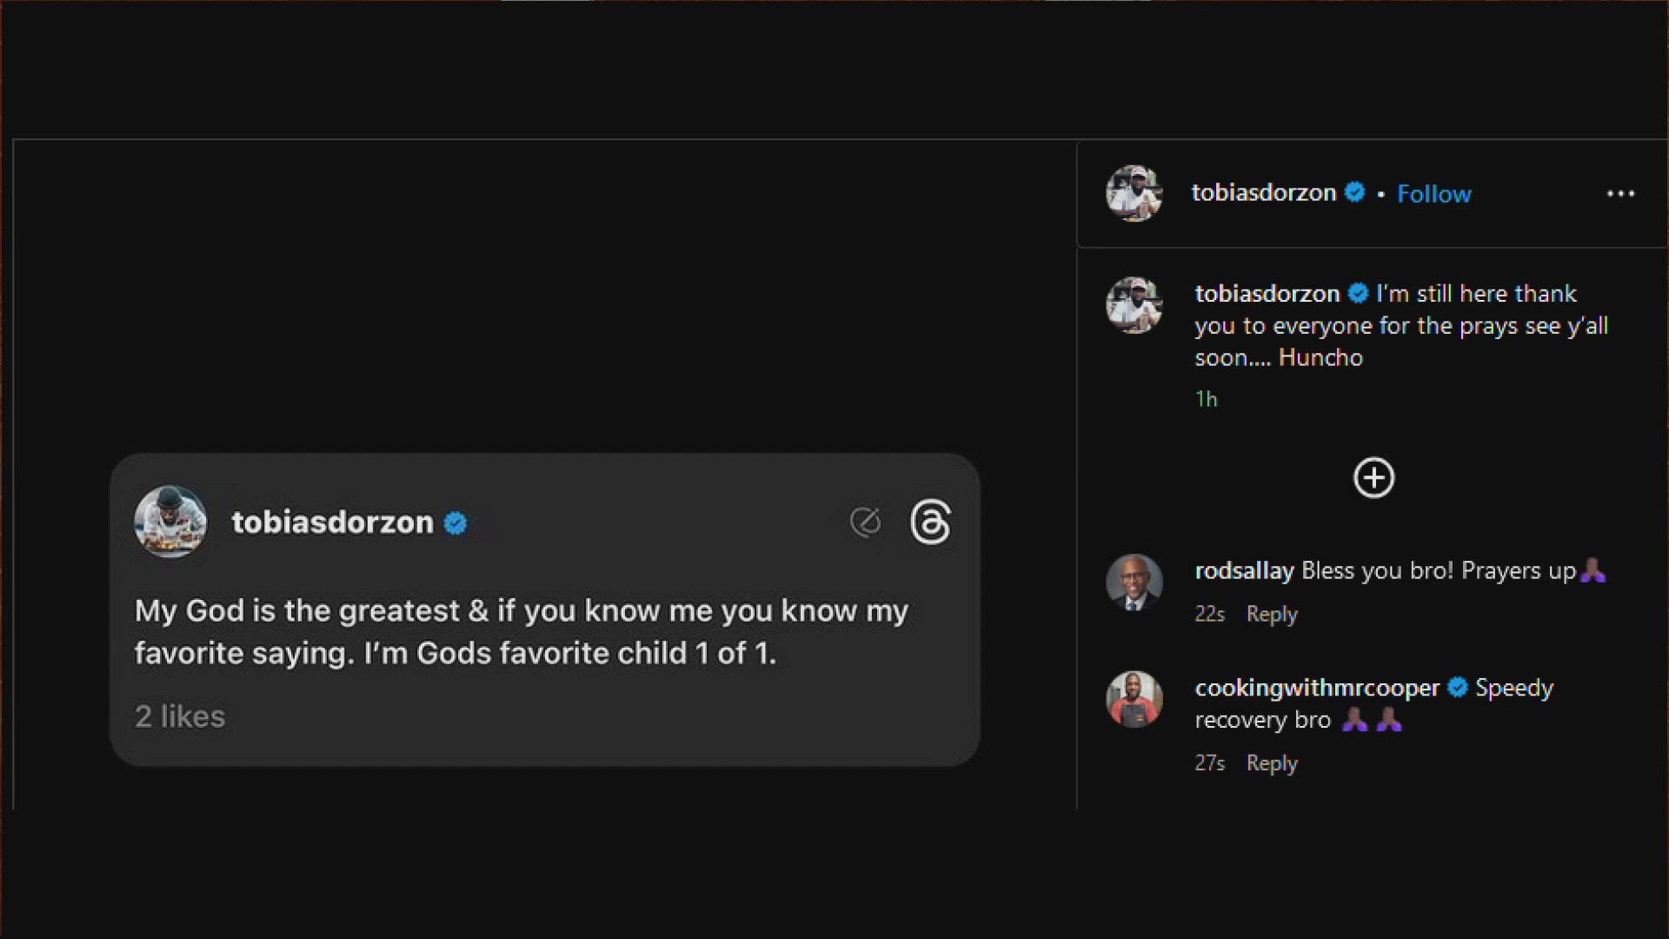Reply to cookingwithmrcooper's comment

coord(1271,763)
